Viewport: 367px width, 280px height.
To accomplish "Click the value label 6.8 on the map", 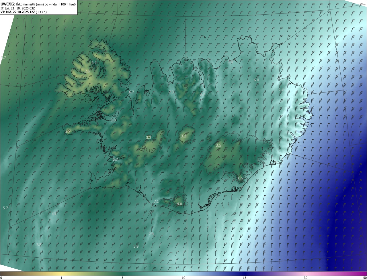I will pos(113,120).
